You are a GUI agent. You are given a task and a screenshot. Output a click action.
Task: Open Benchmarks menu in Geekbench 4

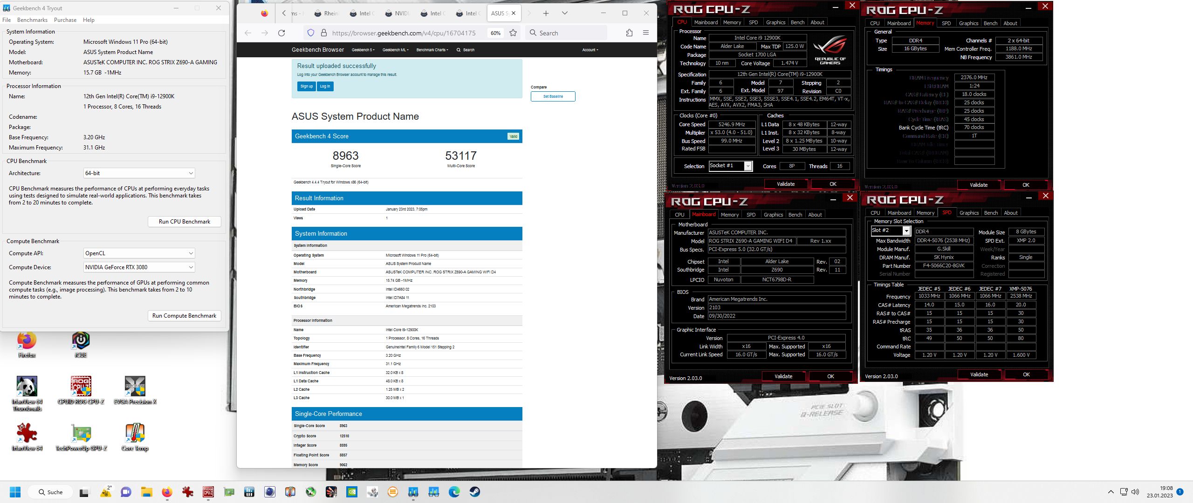32,20
